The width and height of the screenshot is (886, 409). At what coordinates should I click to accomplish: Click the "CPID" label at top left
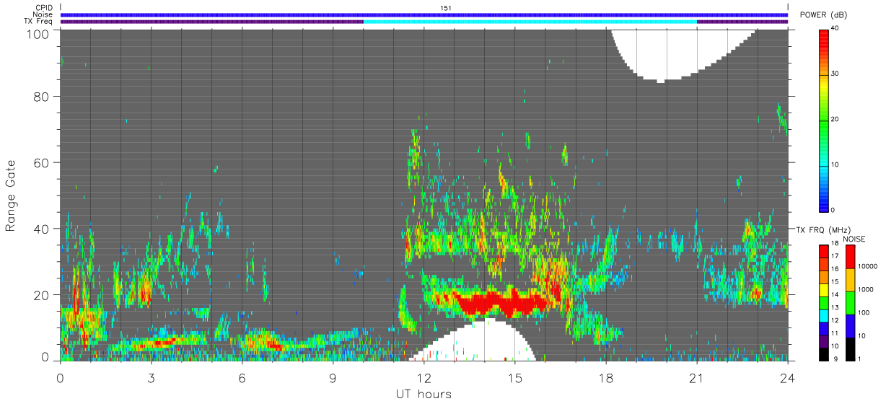point(44,8)
